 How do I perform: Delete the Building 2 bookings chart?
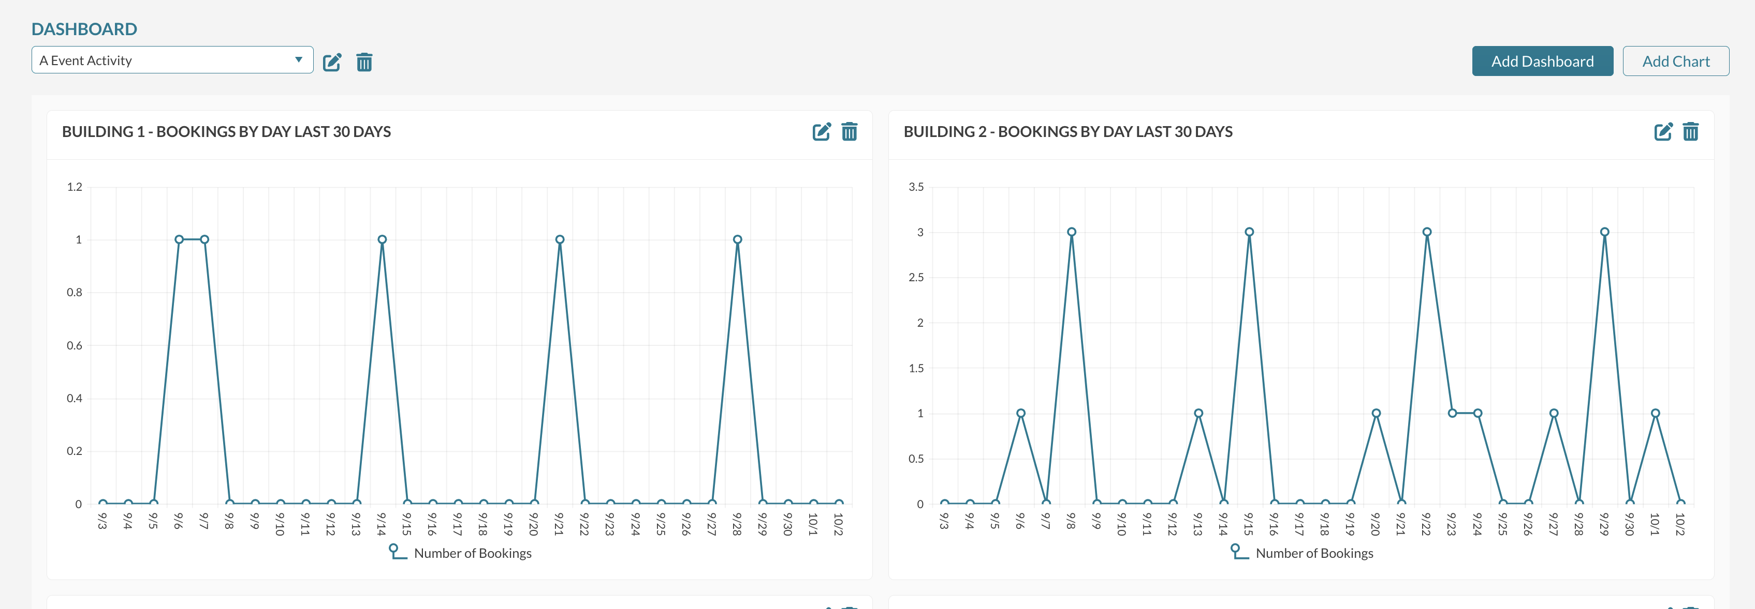[1690, 131]
